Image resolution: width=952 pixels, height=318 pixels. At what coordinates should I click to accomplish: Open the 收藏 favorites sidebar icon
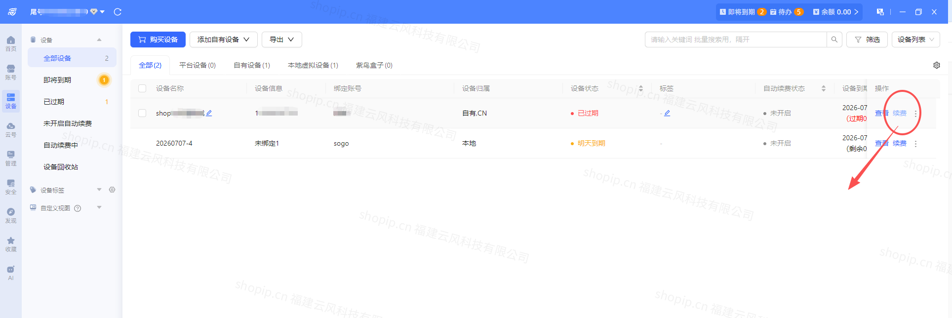11,244
